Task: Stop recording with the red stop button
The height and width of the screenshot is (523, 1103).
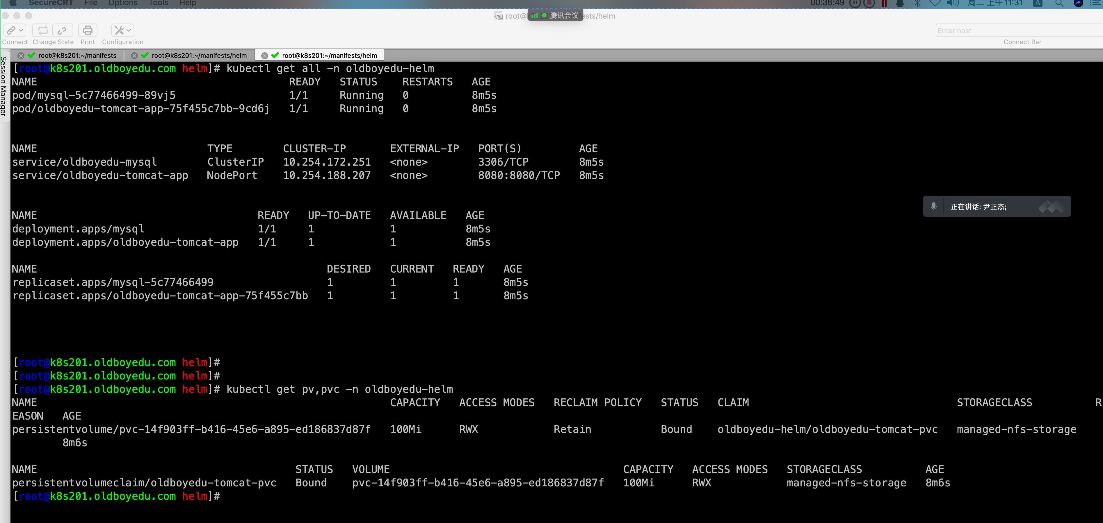Action: (x=869, y=3)
